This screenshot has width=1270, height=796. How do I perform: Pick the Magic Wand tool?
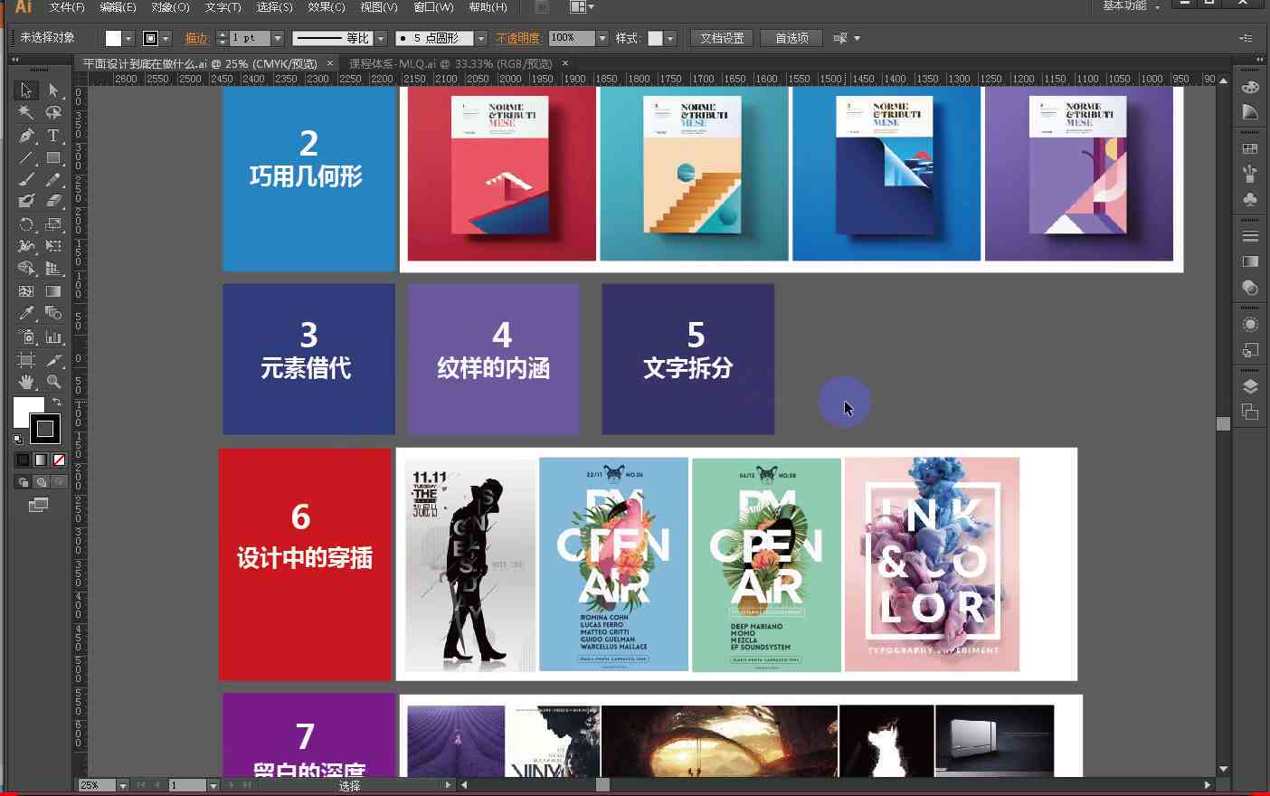[x=26, y=112]
